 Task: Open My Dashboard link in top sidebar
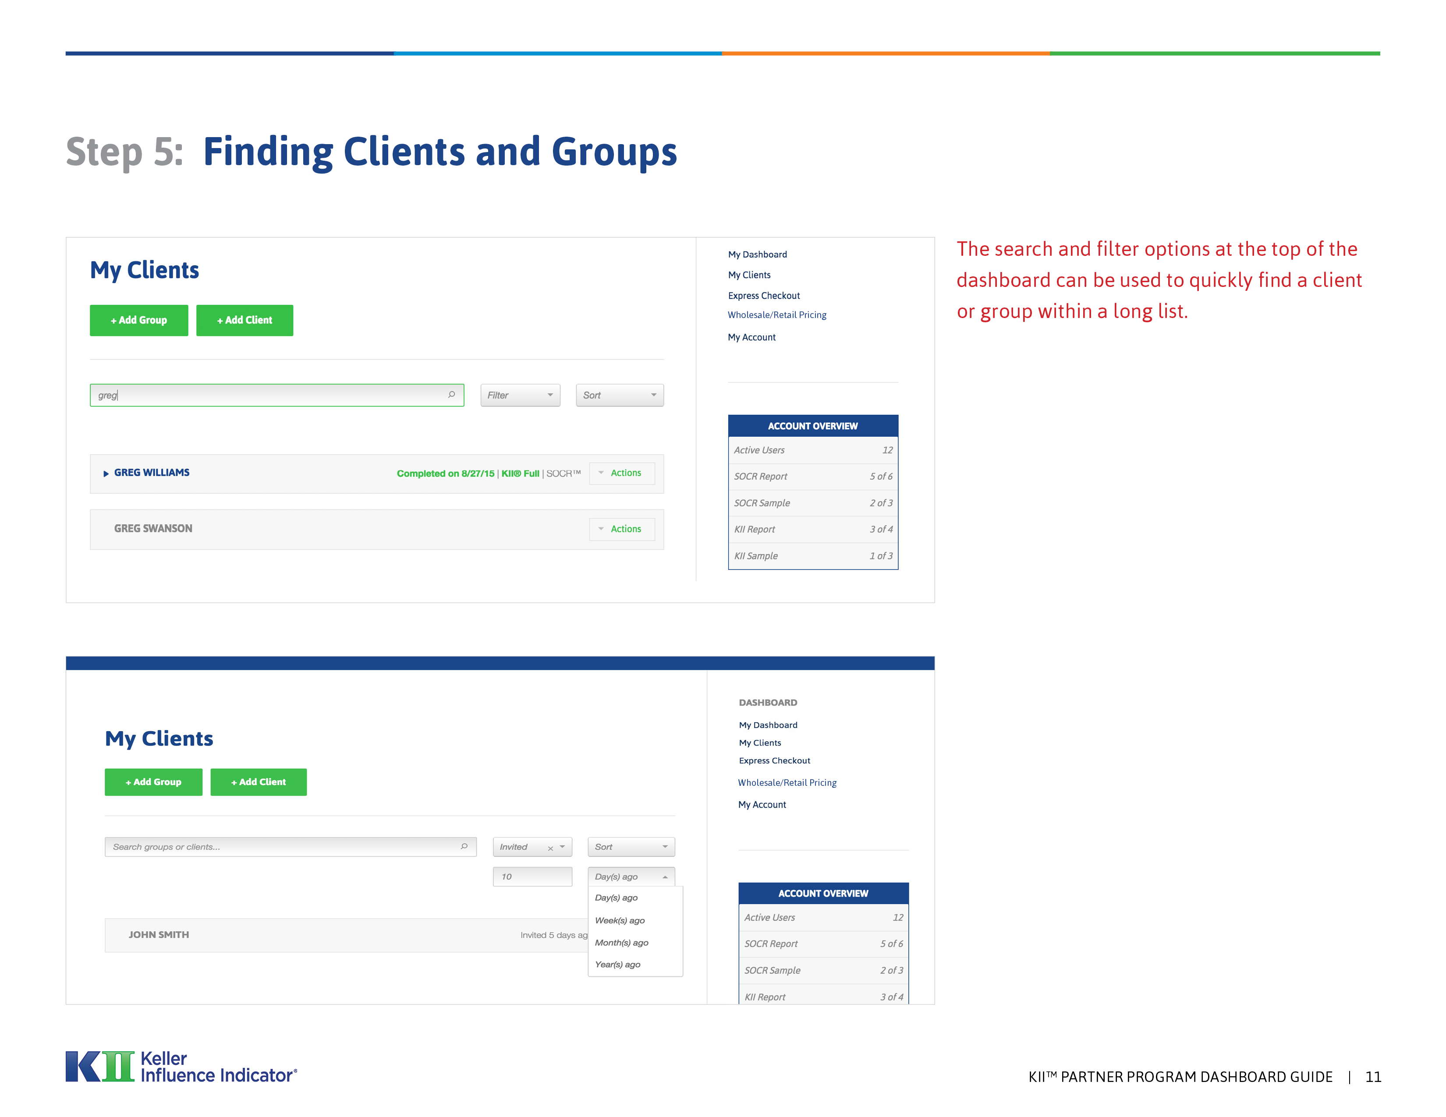758,255
